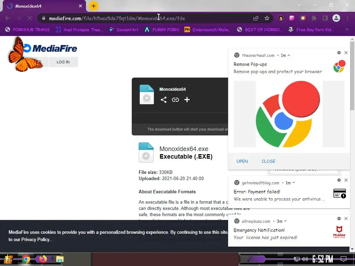Open the Action Center notification icon
This screenshot has width=355, height=266.
click(344, 259)
